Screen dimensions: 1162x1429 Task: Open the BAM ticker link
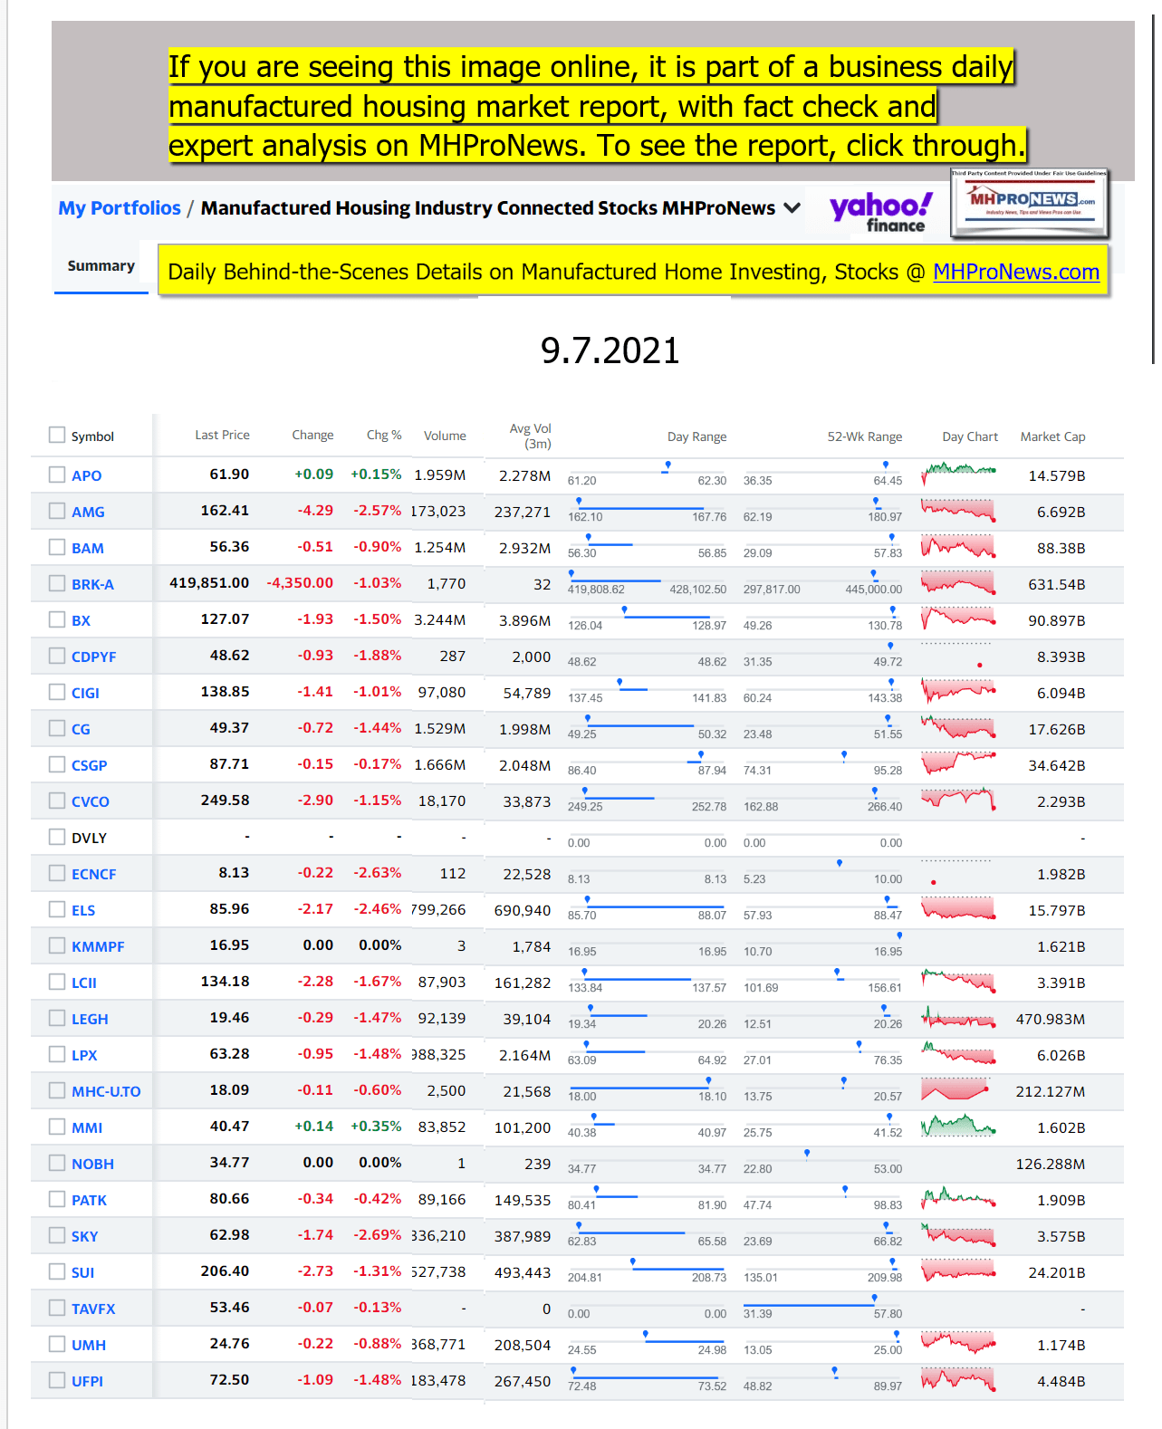pos(88,548)
